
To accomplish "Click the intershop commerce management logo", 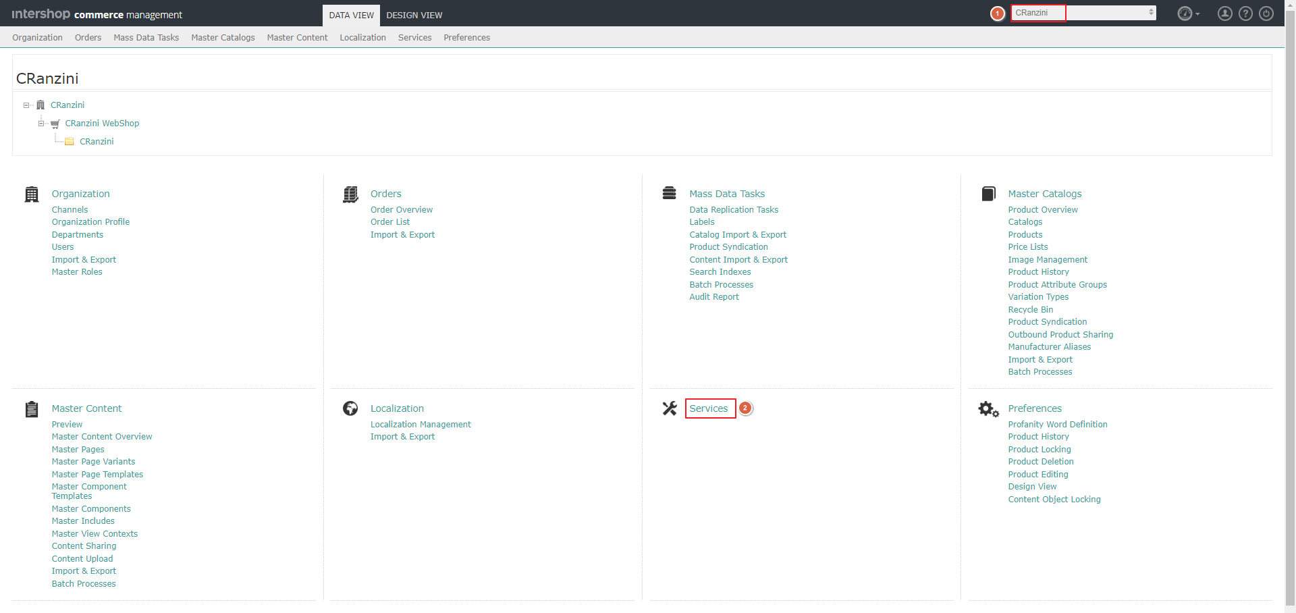I will tap(97, 14).
